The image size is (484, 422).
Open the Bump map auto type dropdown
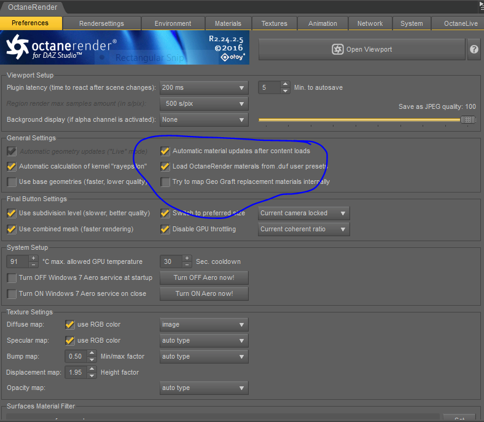tap(204, 356)
